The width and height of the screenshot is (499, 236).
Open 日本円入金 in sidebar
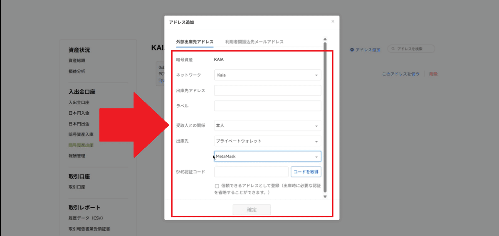[x=79, y=113]
